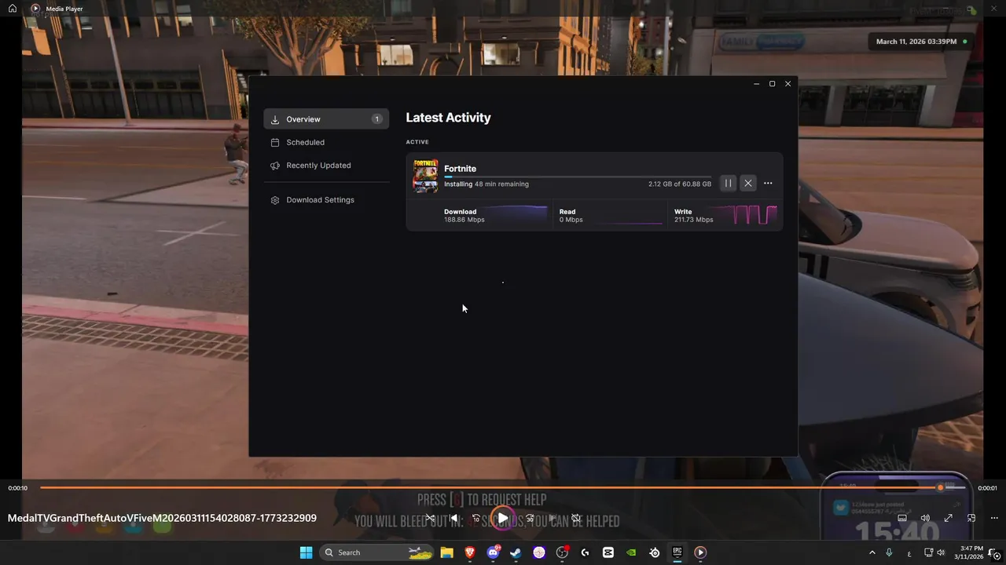Image resolution: width=1006 pixels, height=565 pixels.
Task: Click the Write speed graph
Action: click(746, 214)
